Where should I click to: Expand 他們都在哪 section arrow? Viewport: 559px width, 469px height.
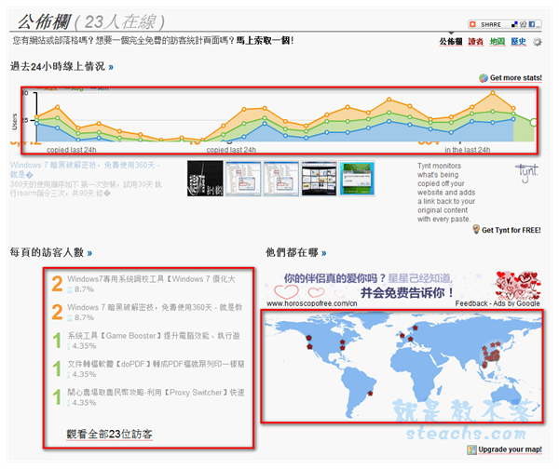[323, 252]
